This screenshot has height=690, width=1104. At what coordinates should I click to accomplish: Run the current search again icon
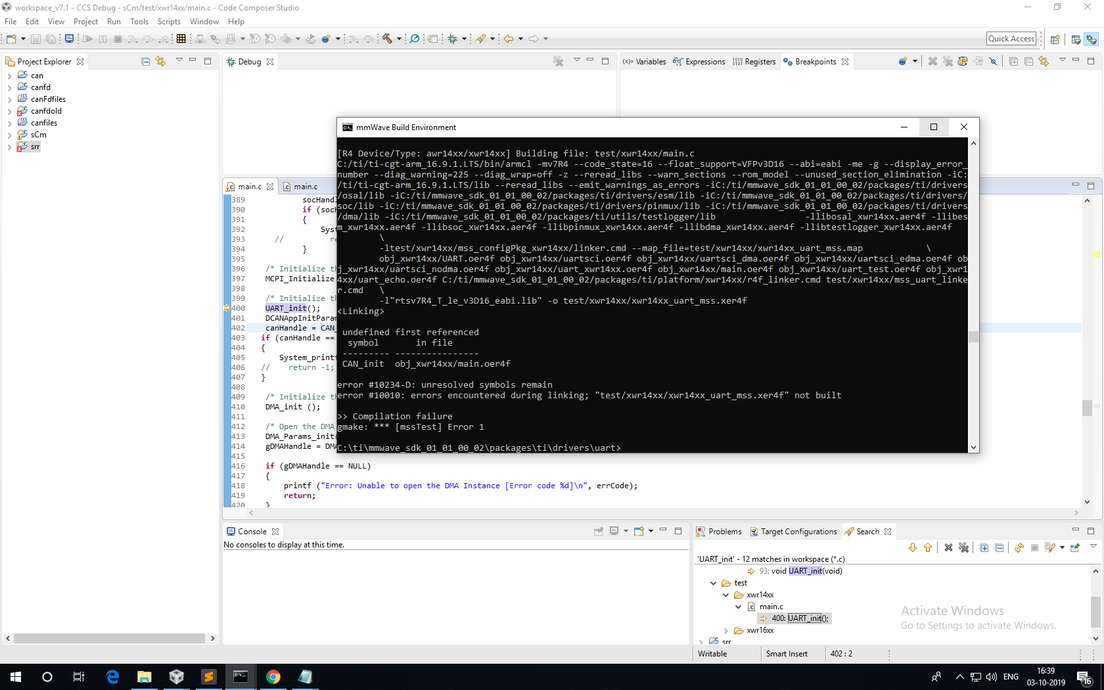1019,547
